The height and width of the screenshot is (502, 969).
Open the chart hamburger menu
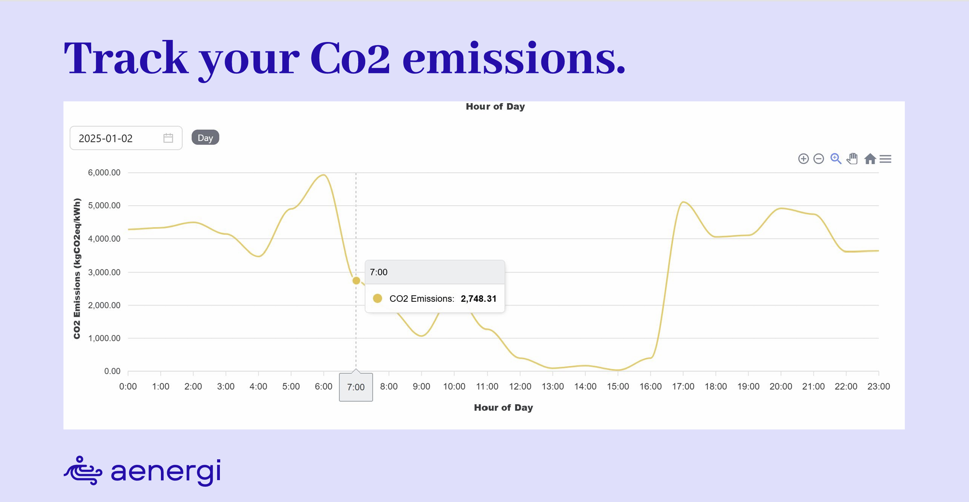pyautogui.click(x=885, y=159)
